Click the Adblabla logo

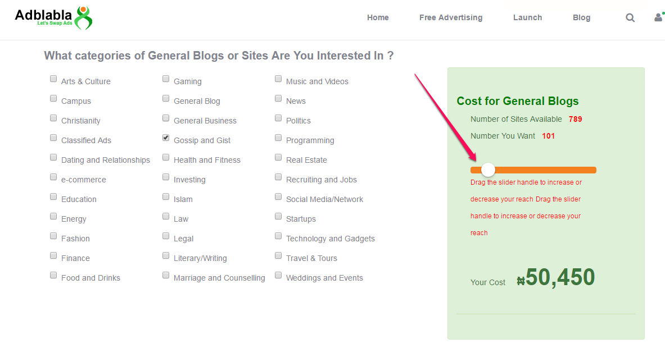(53, 18)
